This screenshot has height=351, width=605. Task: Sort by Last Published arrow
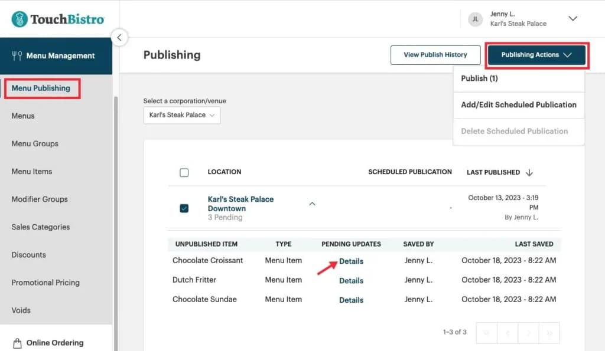coord(529,172)
